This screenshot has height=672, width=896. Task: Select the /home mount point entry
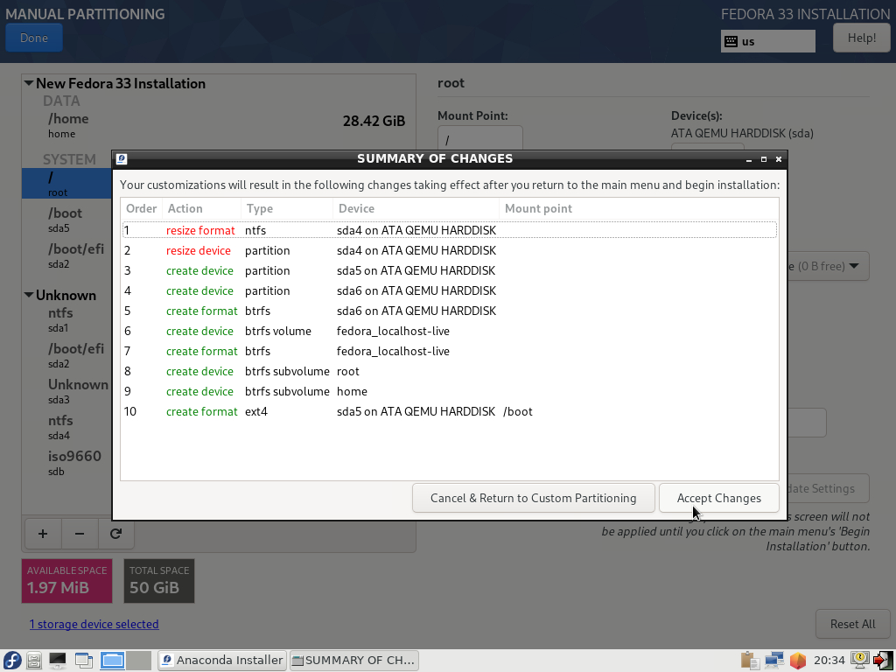pos(219,125)
